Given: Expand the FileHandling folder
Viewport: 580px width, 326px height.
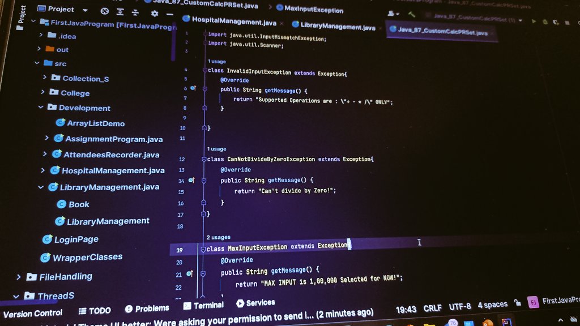Looking at the screenshot, I should pos(19,277).
